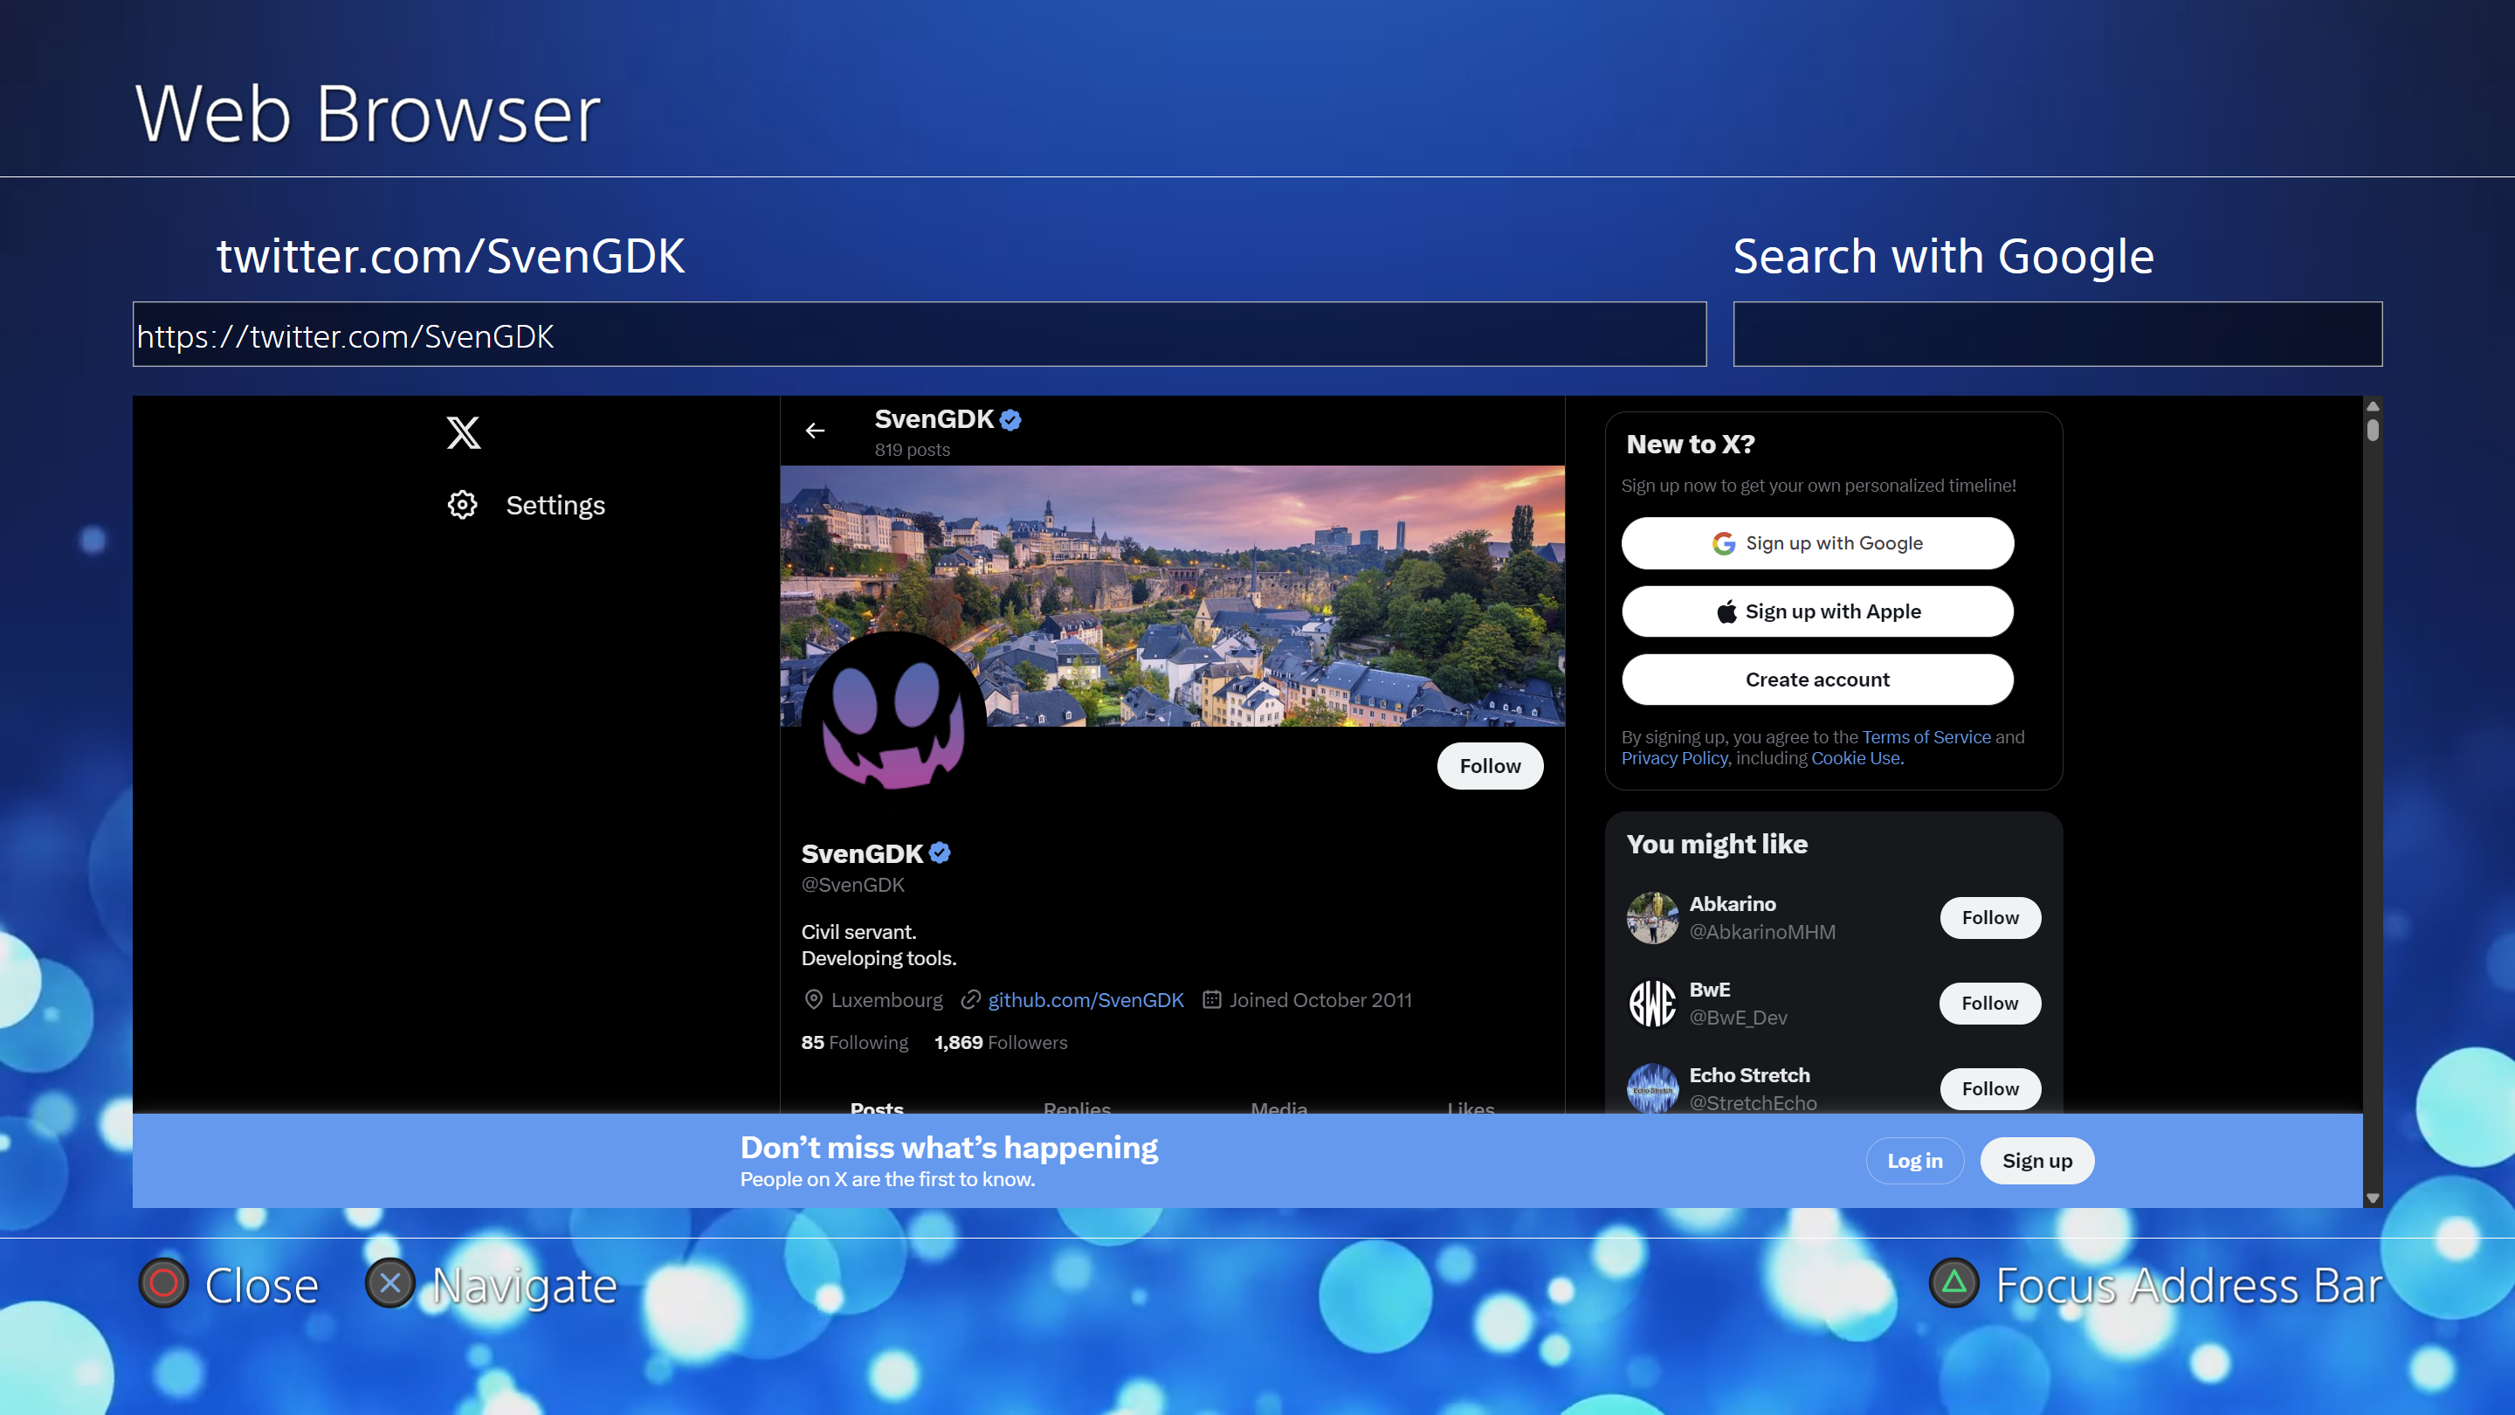Open the github.com/SvenGDK link

(1085, 1000)
